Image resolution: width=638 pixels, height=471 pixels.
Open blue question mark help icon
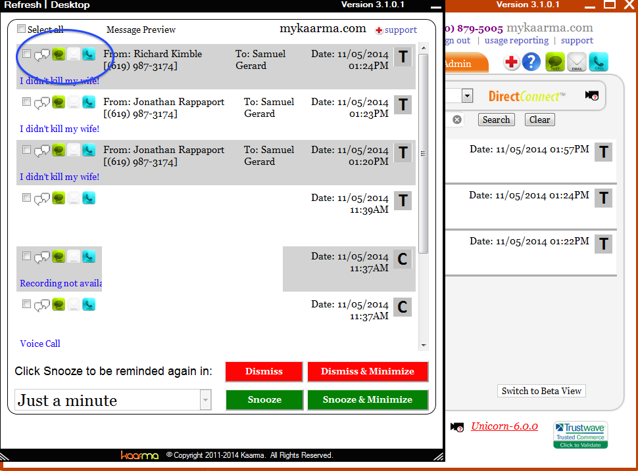point(531,62)
